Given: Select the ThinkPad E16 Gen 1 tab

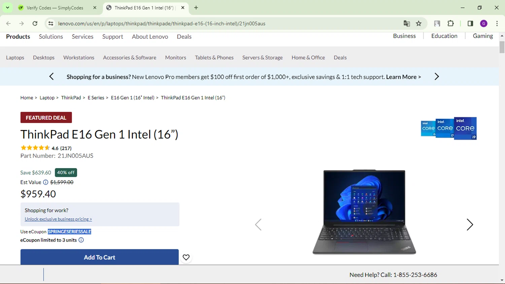Looking at the screenshot, I should [144, 8].
